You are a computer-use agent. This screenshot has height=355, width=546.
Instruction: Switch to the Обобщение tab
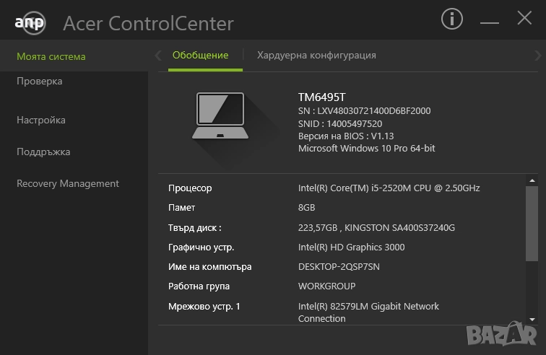click(x=200, y=56)
